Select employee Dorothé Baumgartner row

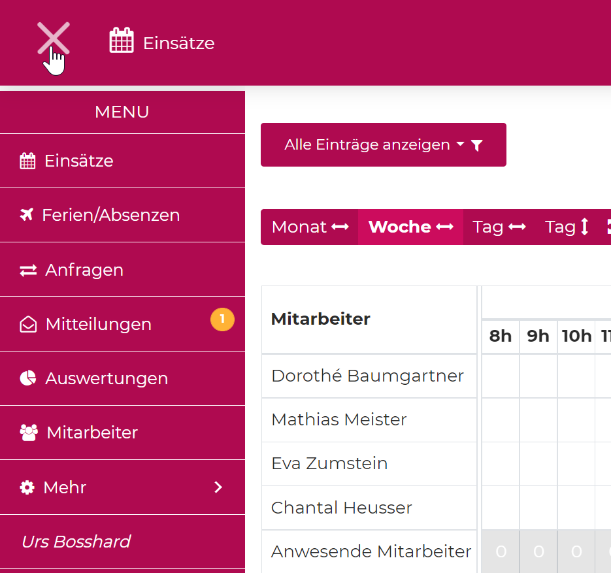367,376
